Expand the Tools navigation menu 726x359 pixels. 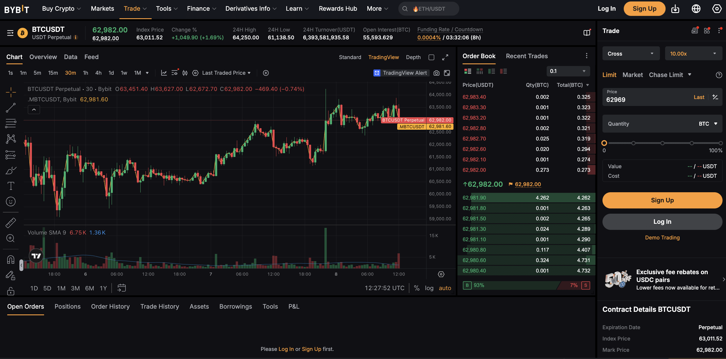point(167,9)
